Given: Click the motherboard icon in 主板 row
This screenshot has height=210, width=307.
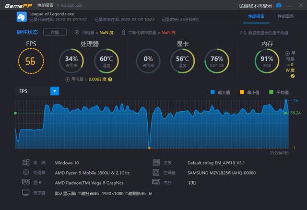Looking at the screenshot, I should tap(156, 162).
